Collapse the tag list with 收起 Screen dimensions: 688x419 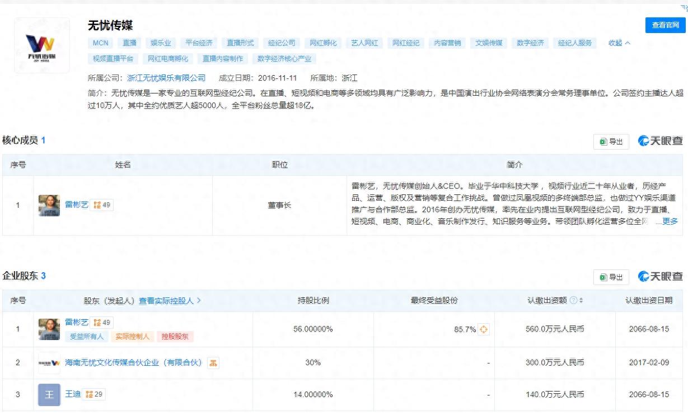(619, 43)
